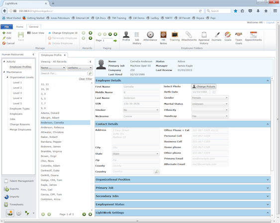Click the paging Page number field
The height and width of the screenshot is (223, 280).
[107, 41]
